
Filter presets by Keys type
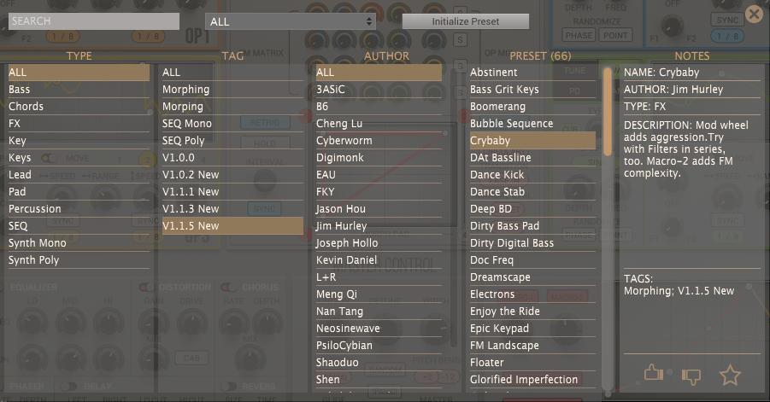coord(79,158)
